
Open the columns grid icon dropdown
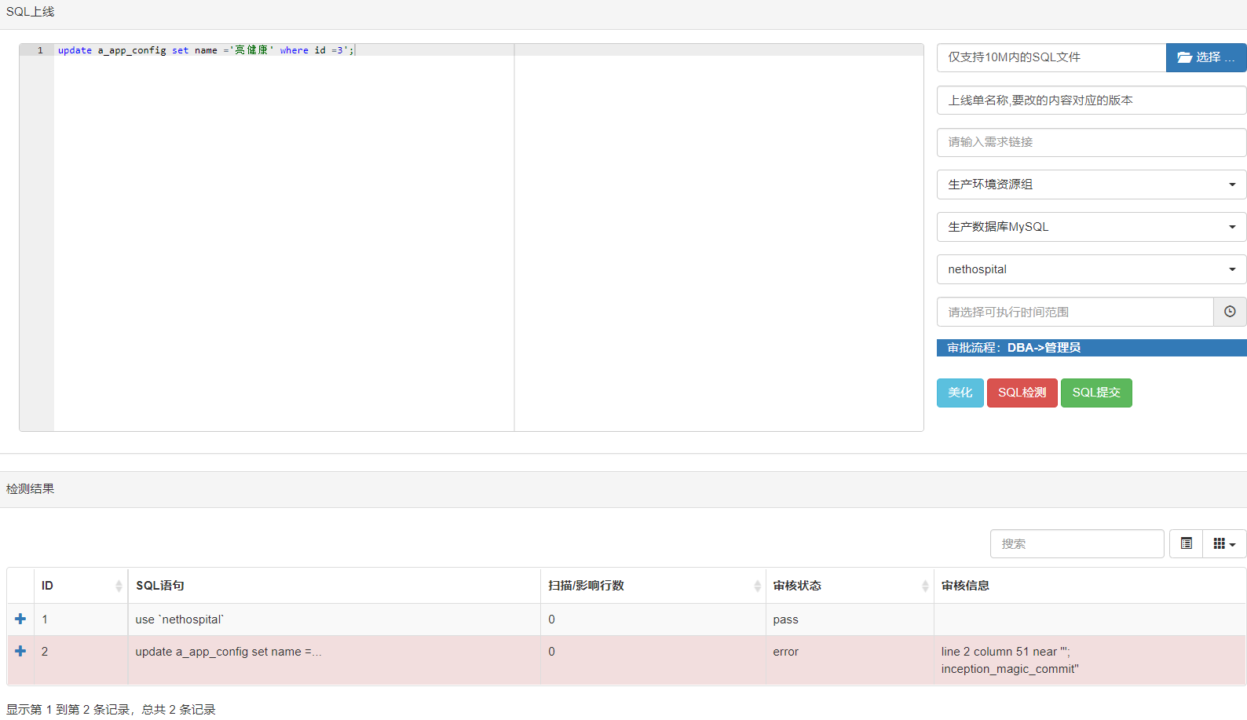coord(1224,543)
